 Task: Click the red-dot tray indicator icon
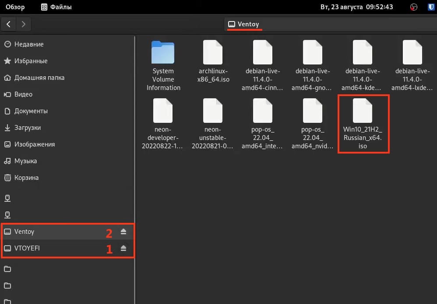click(414, 7)
